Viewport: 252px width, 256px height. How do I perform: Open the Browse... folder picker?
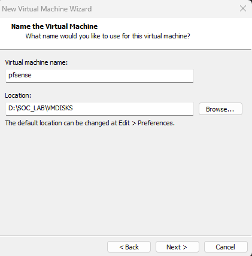[x=220, y=109]
